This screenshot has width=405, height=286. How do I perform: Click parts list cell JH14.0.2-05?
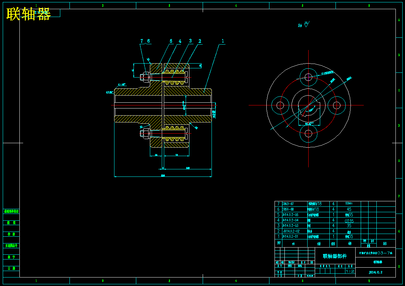point(290,215)
